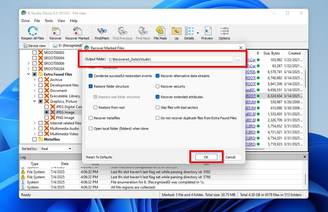The width and height of the screenshot is (328, 212).
Task: Enable Open local folder when done checkbox
Action: pyautogui.click(x=90, y=129)
